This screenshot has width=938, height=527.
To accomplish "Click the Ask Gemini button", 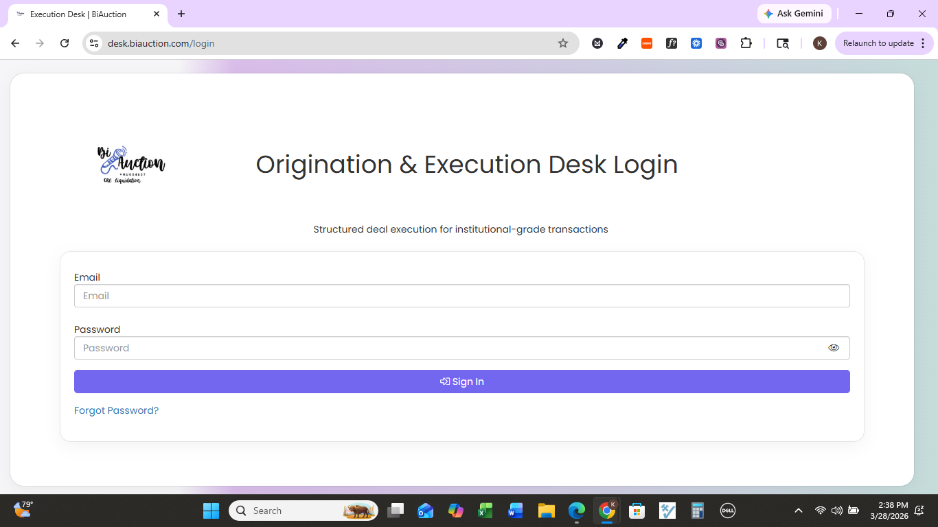I will pos(794,14).
